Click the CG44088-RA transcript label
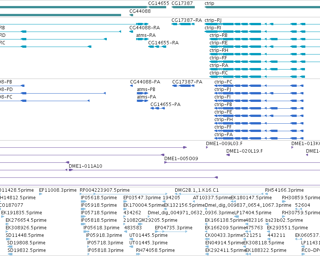The image size is (320, 256). [x=144, y=28]
